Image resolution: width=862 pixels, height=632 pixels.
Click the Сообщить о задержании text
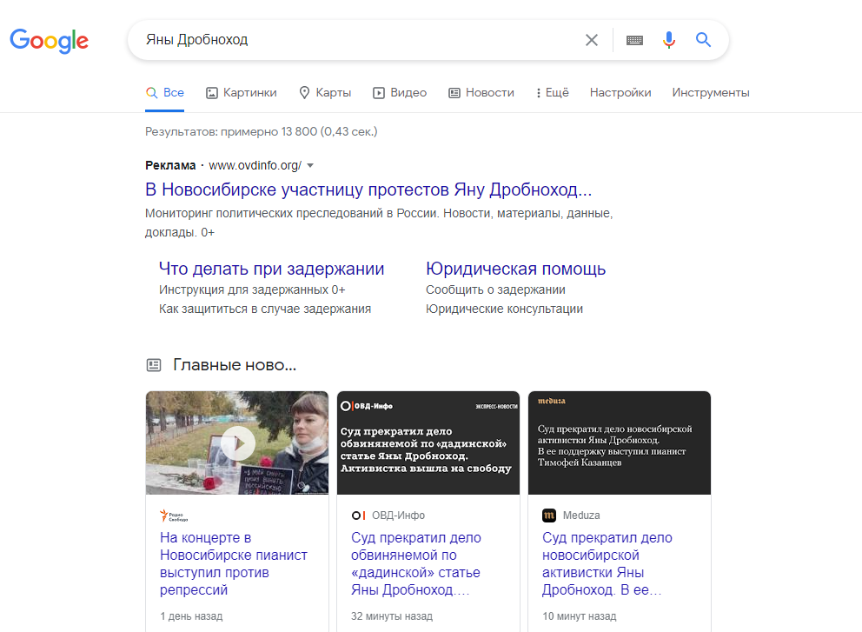click(x=495, y=289)
